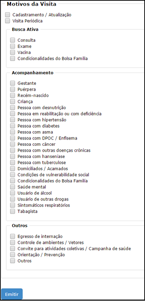Tick the Pessoa com diabetes checkbox
The height and width of the screenshot is (301, 145).
point(13,126)
